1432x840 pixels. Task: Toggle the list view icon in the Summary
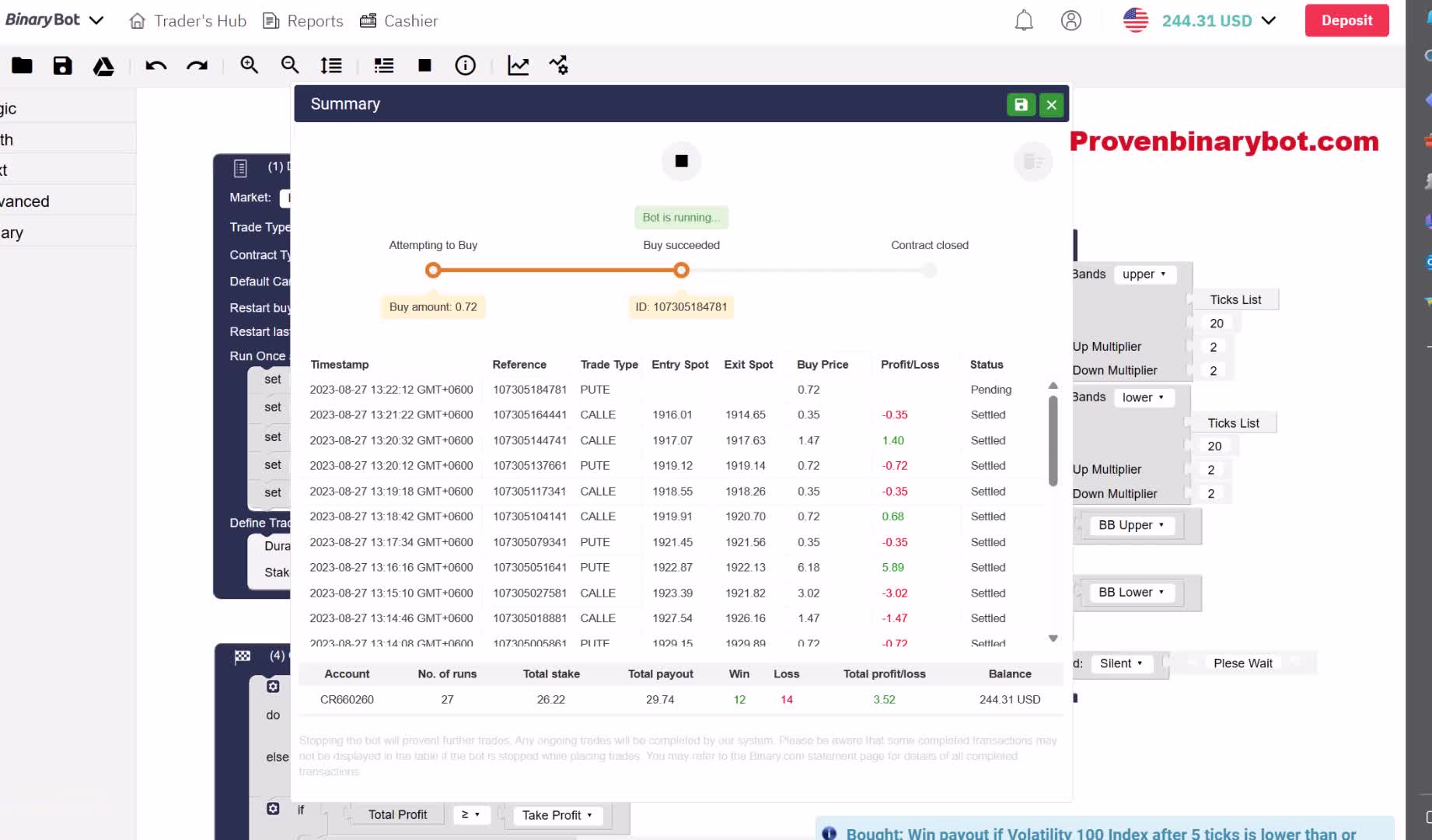coord(1033,162)
